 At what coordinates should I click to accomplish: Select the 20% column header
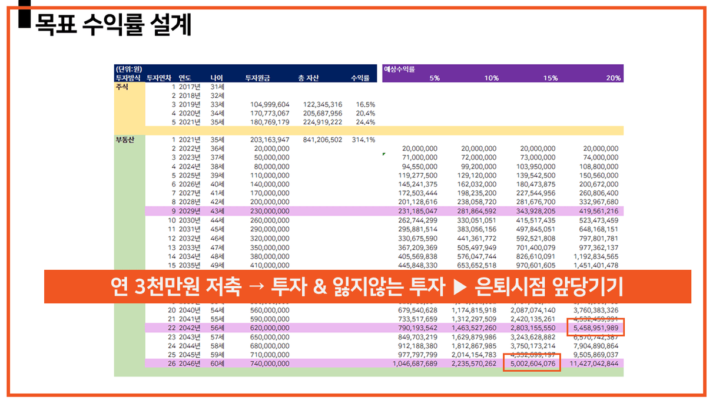click(613, 78)
